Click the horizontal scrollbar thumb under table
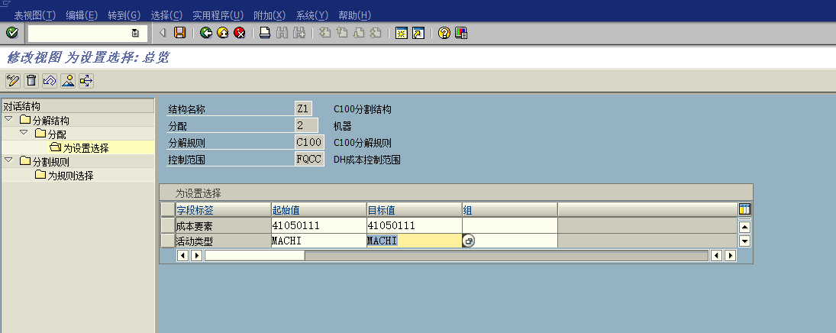Viewport: 836px width, 333px height. click(x=255, y=256)
